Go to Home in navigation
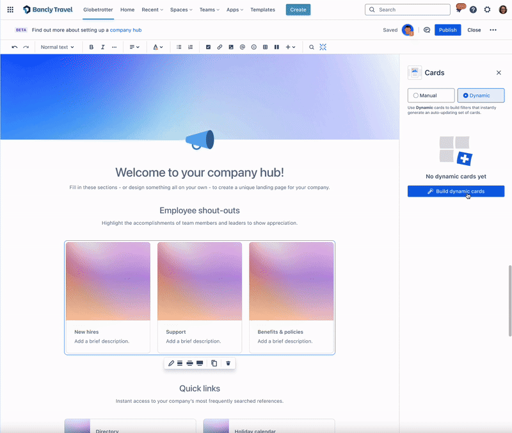Screen dimensions: 512x433 click(x=127, y=10)
